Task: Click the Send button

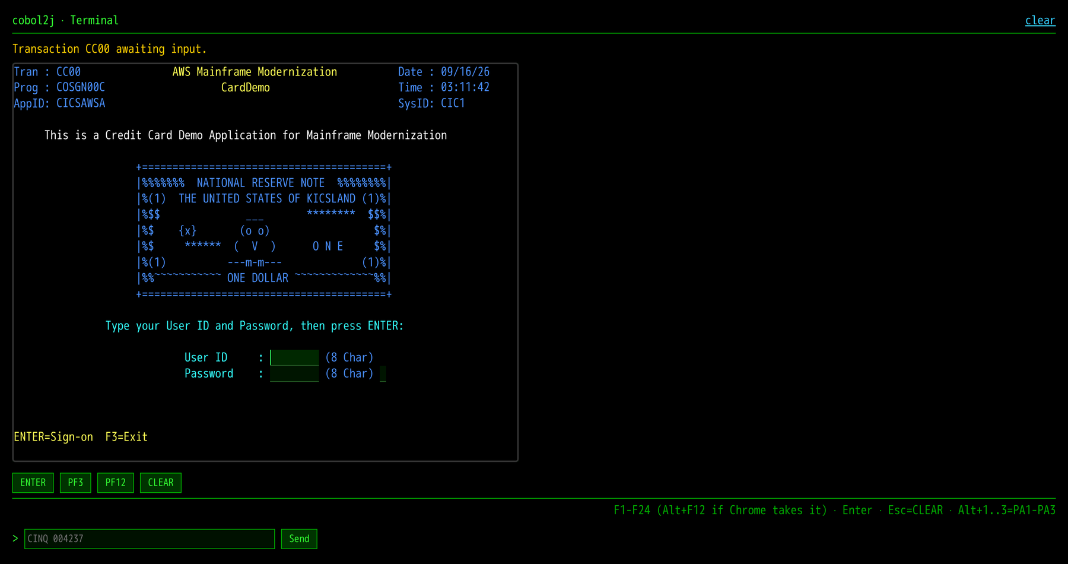Action: (299, 538)
